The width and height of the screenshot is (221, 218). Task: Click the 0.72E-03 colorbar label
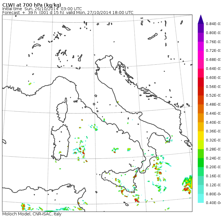[213, 51]
